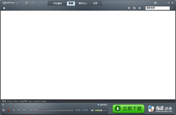Click the 0:00 / 0:00 time display
The width and height of the screenshot is (176, 115).
(x=82, y=110)
